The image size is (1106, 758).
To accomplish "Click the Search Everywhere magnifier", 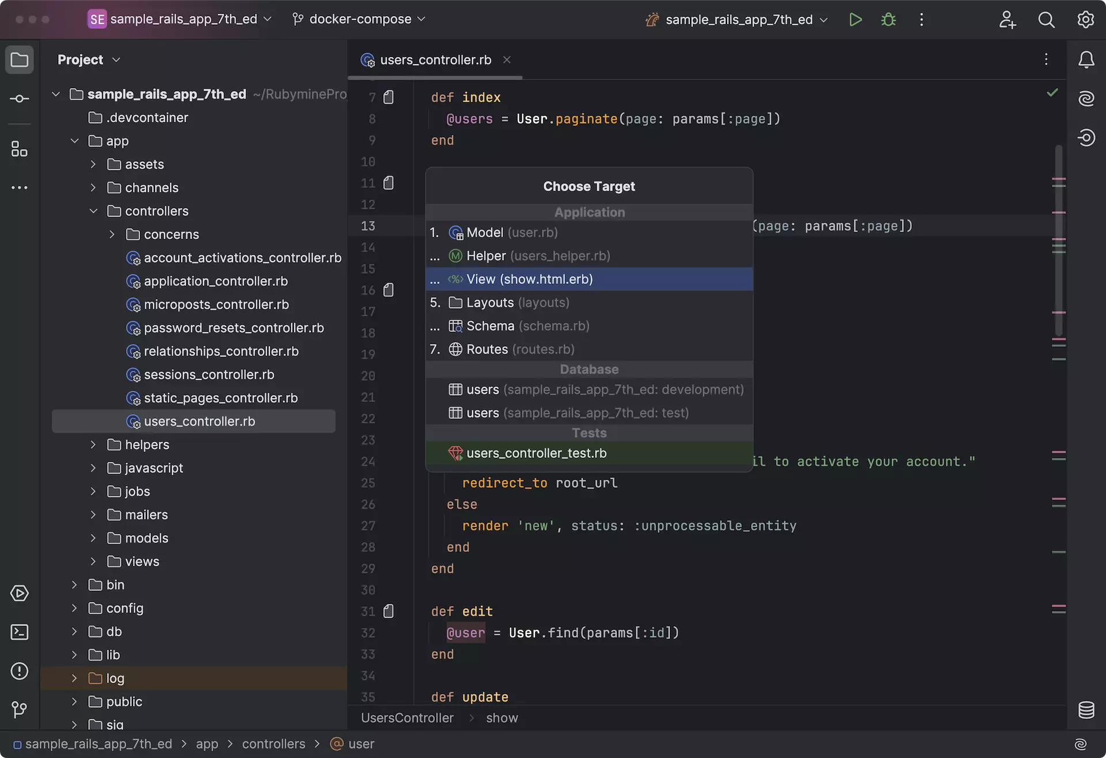I will point(1046,20).
